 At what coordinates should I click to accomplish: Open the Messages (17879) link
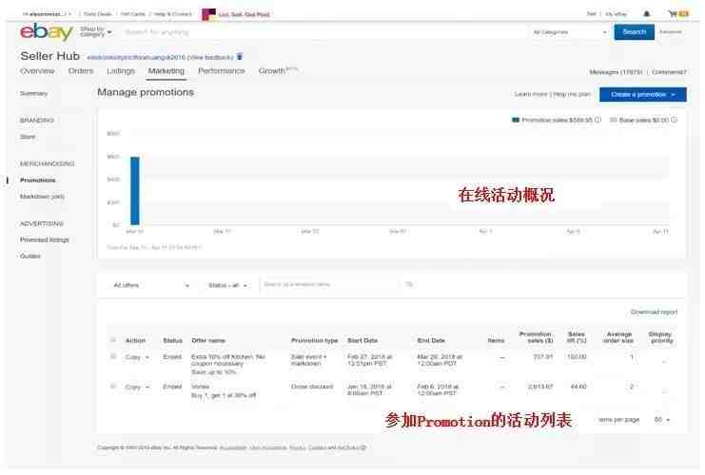click(616, 72)
